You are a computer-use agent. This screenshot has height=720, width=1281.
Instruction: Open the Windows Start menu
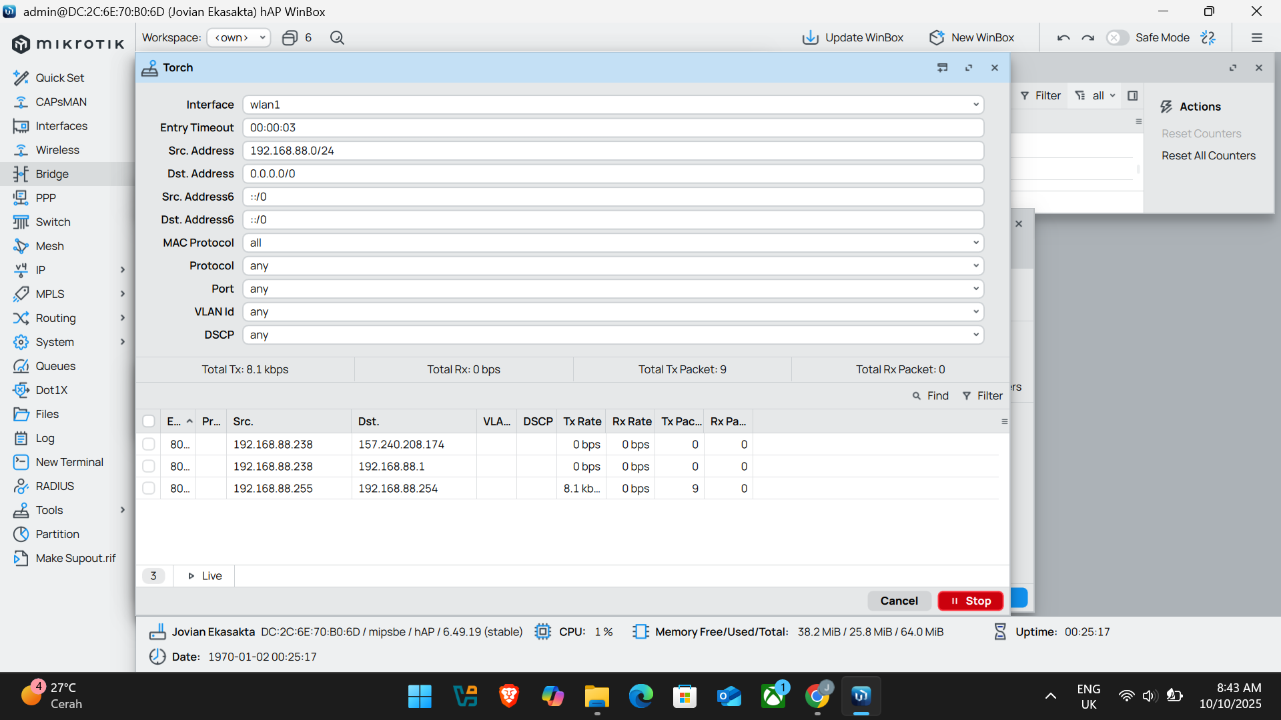[420, 697]
